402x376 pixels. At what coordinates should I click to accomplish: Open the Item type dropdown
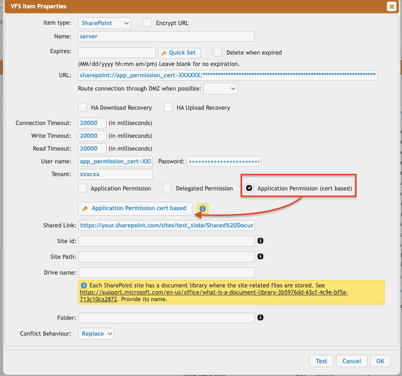coord(104,23)
